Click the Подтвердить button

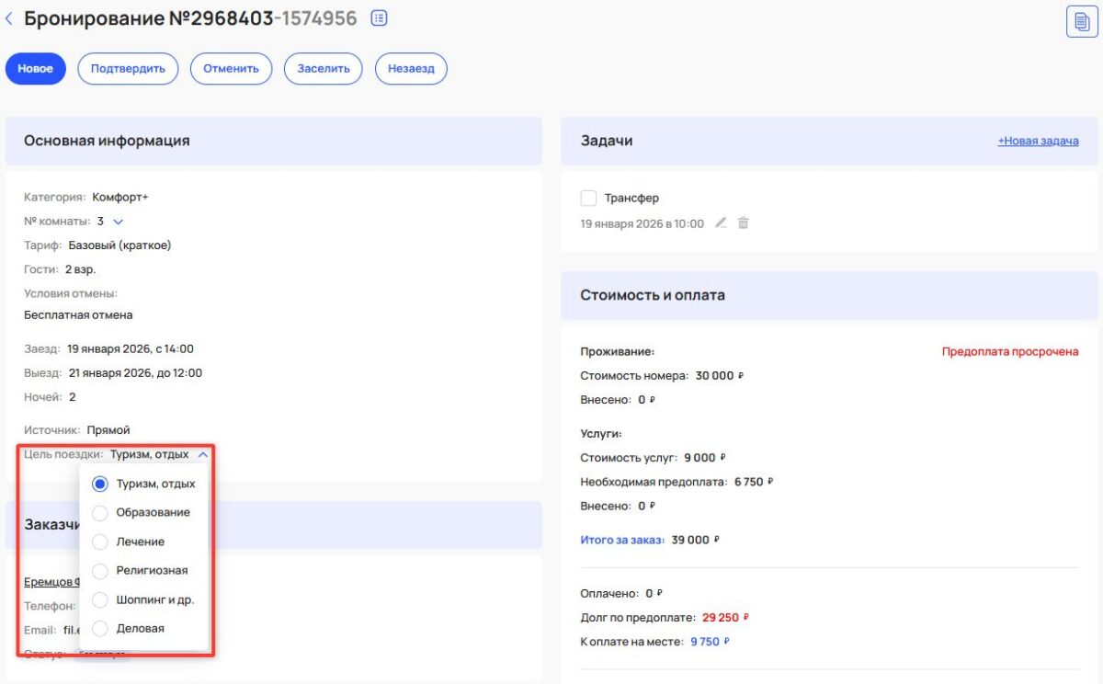point(128,68)
